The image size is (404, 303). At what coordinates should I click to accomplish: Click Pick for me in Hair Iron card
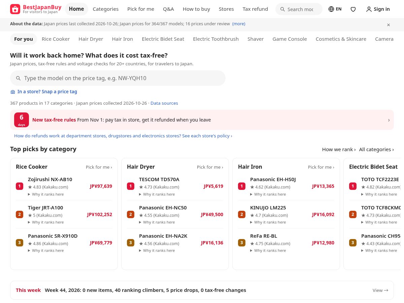(x=321, y=167)
